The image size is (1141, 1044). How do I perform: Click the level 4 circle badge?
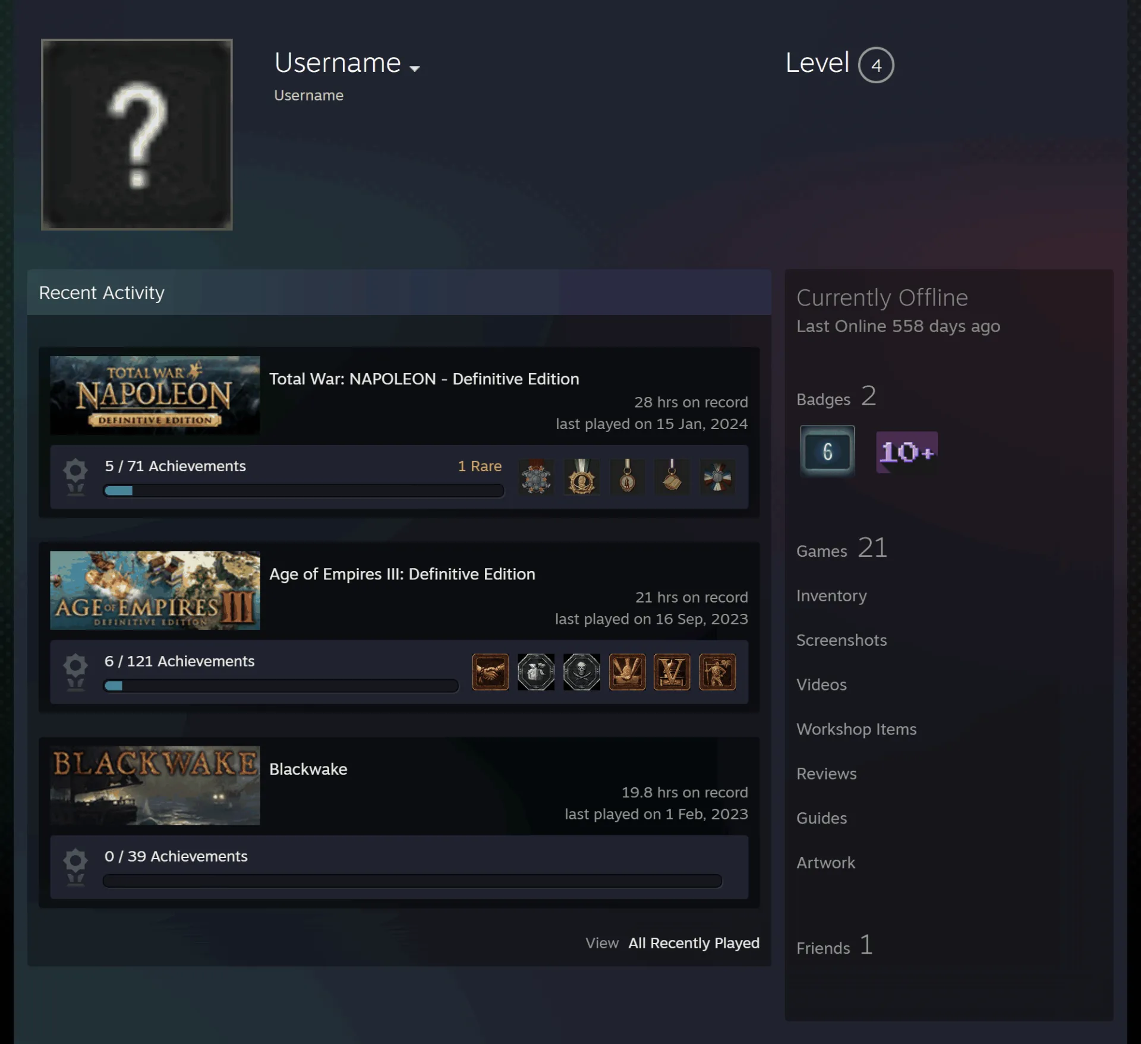click(x=876, y=65)
